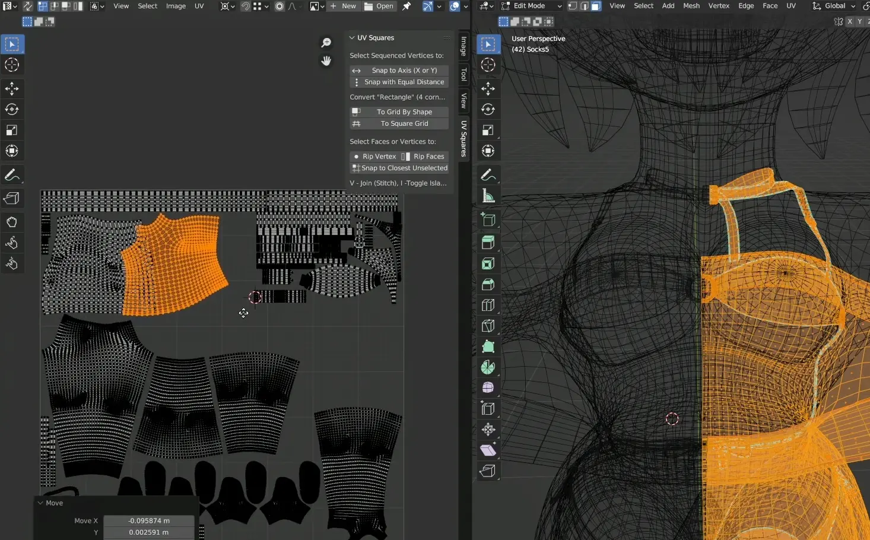Enable proportional editing in UV editor
The image size is (870, 540).
point(280,6)
